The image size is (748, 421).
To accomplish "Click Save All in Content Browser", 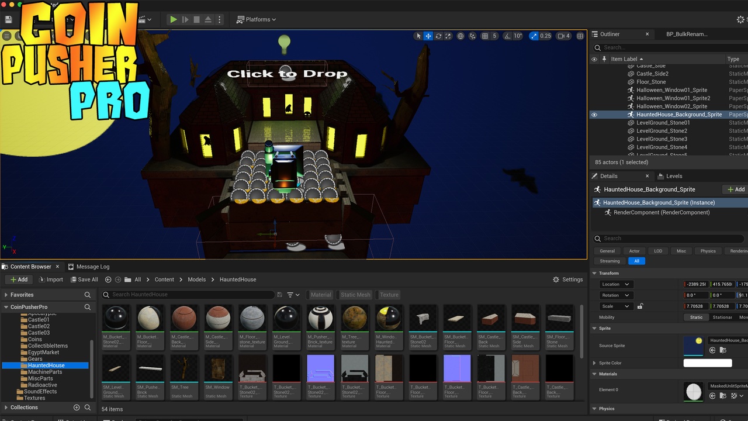I will (84, 279).
